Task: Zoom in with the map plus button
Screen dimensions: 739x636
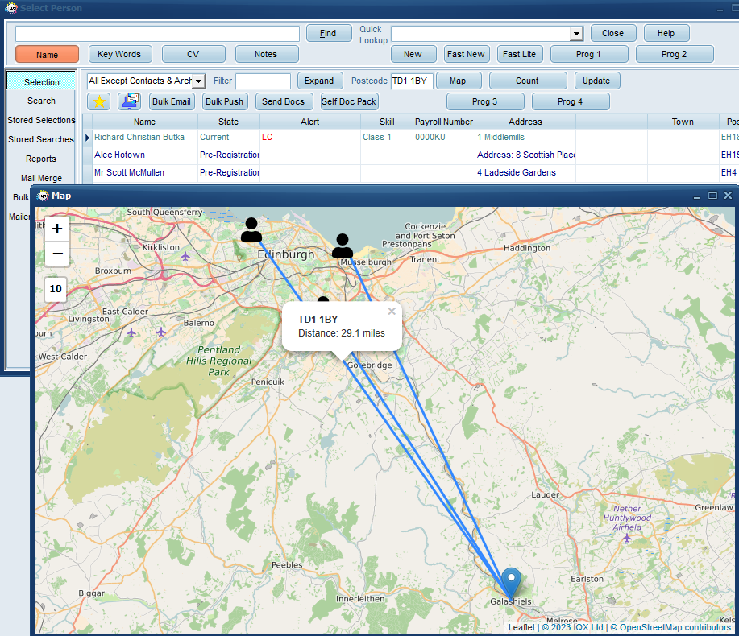Action: [x=57, y=229]
